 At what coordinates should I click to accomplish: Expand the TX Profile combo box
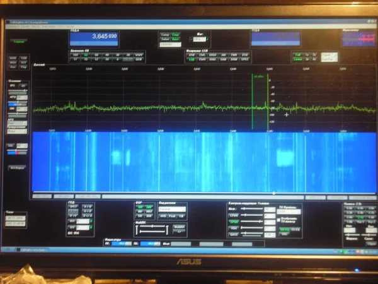tap(289, 212)
